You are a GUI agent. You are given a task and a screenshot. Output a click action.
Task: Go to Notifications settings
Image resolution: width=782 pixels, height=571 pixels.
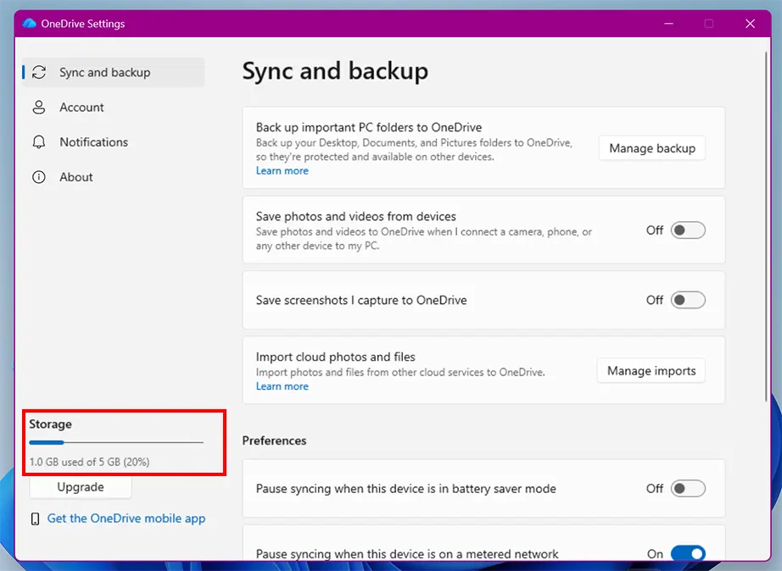[x=113, y=142]
